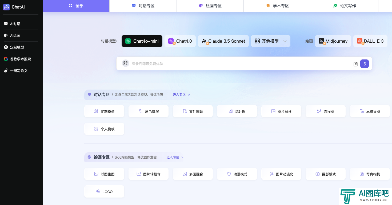Select the DALL·E 3 drawing model
This screenshot has width=392, height=205.
pos(370,41)
